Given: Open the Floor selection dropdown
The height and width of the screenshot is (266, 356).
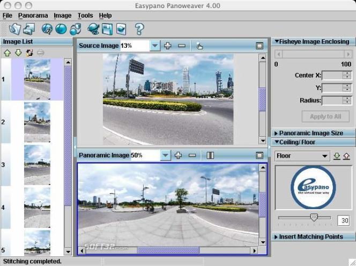Looking at the screenshot, I should [x=302, y=156].
